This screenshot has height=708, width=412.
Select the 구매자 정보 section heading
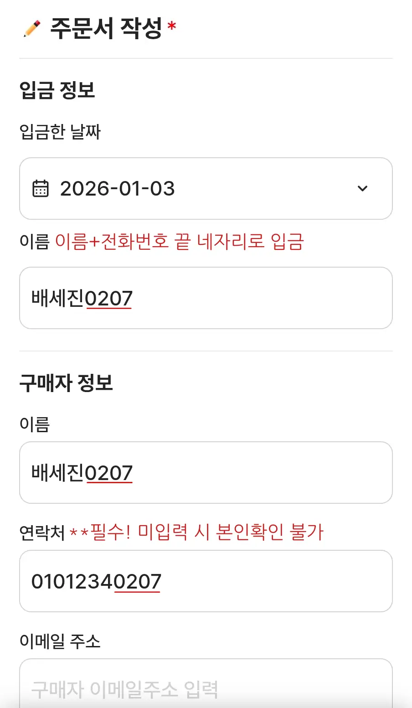coord(66,383)
